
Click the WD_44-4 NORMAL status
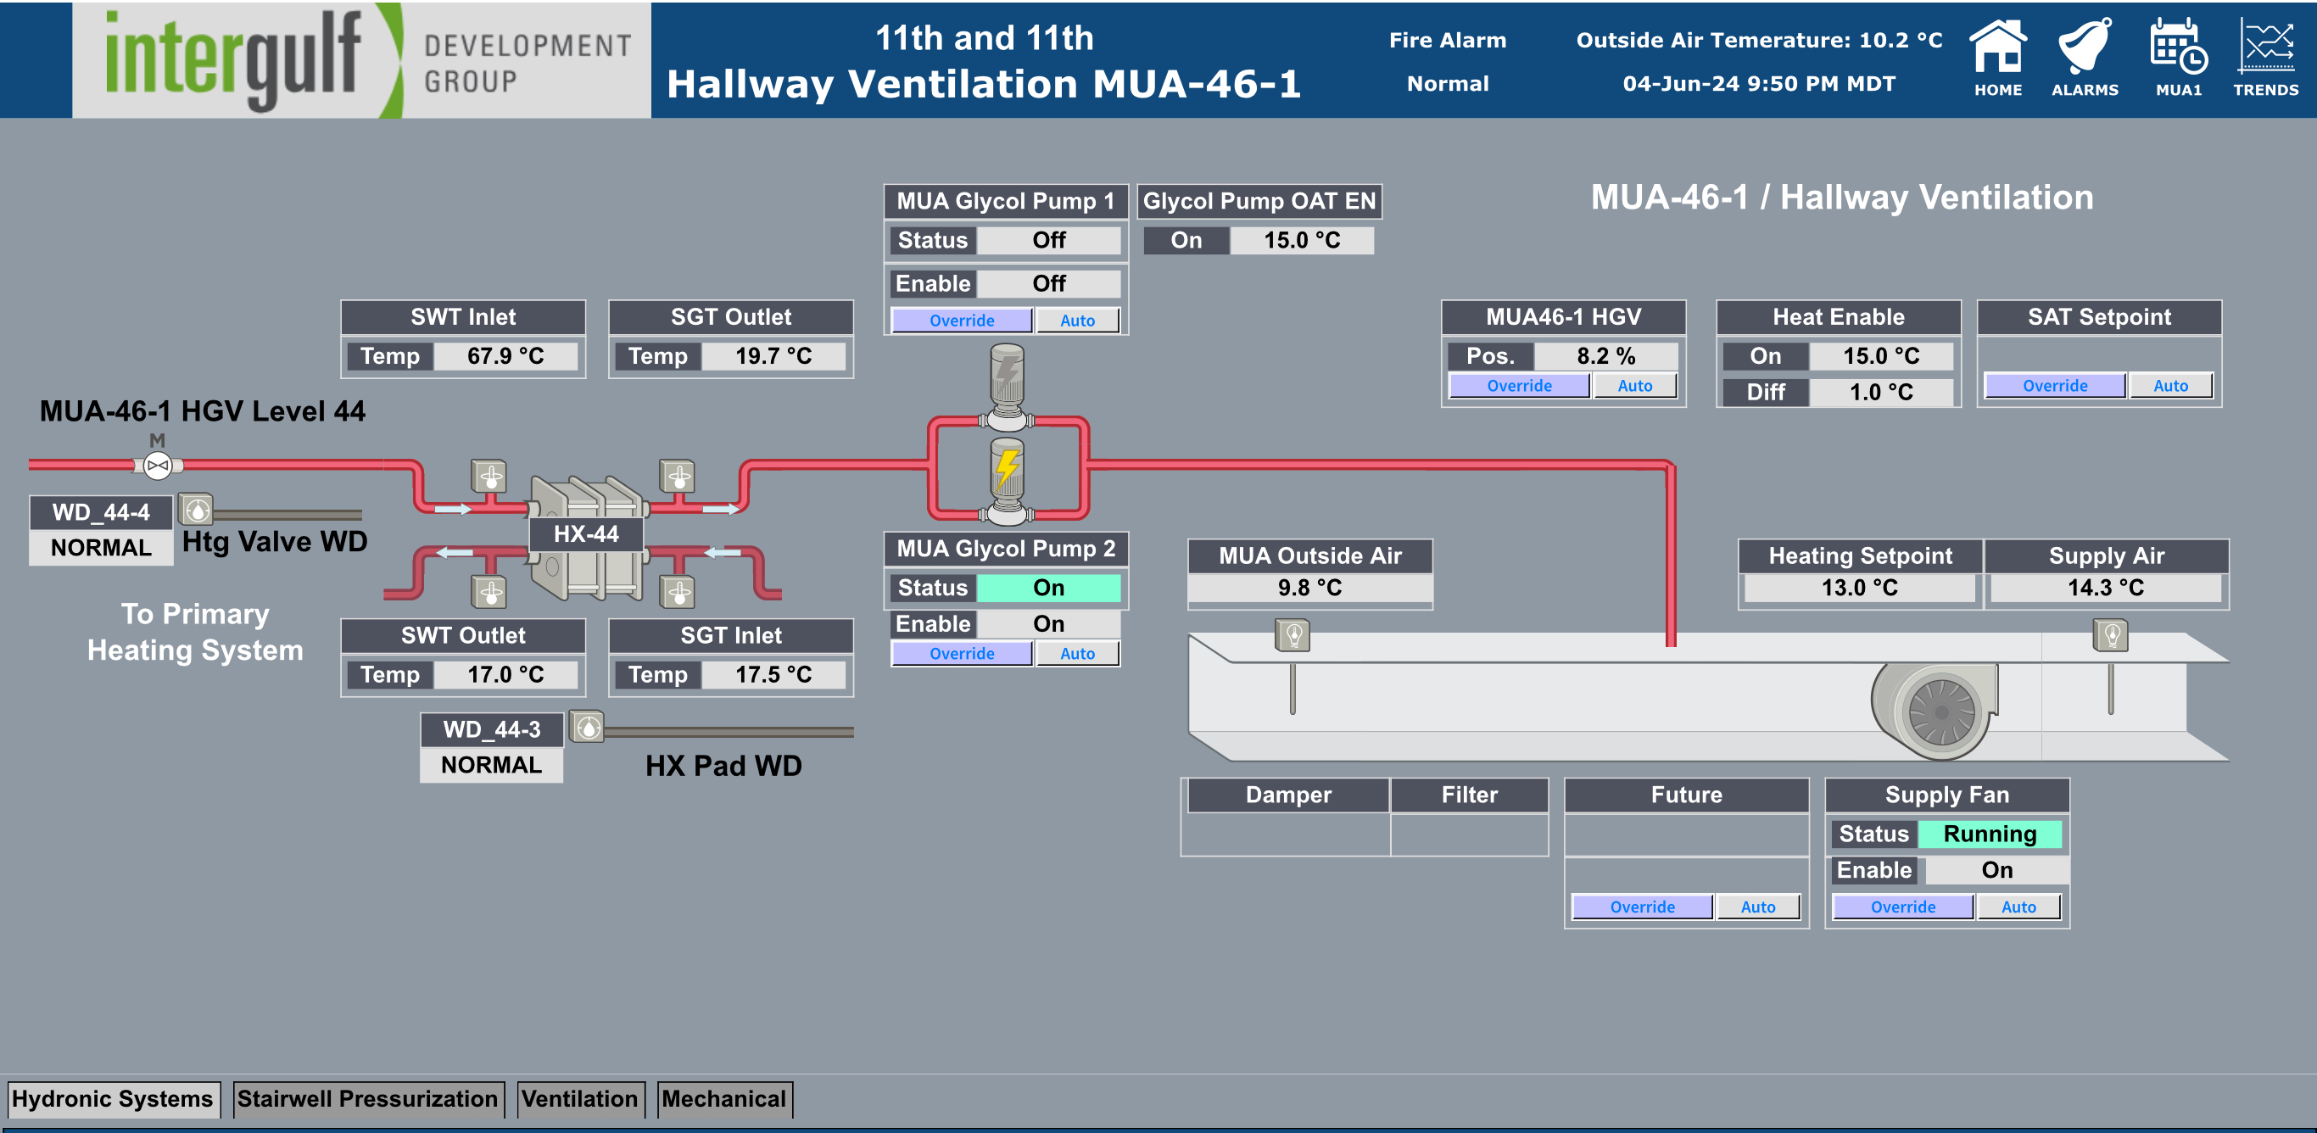pos(101,548)
